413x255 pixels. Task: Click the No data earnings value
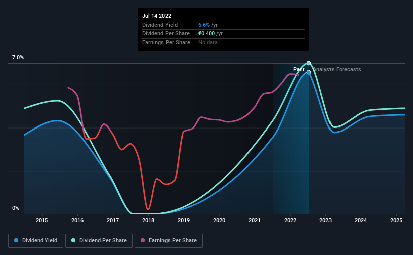coord(208,42)
